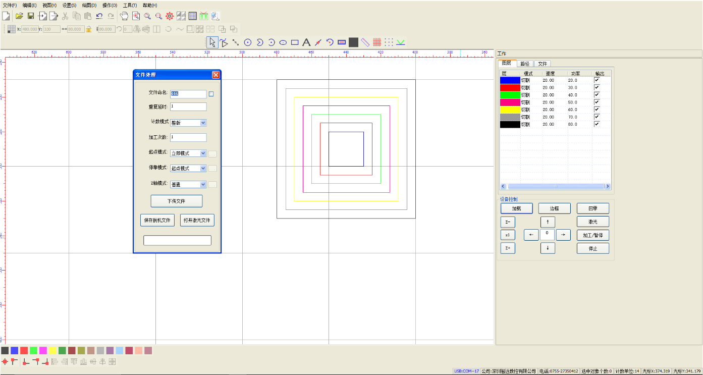Select the Node edit tool
Screen dimensions: 703x375
224,42
